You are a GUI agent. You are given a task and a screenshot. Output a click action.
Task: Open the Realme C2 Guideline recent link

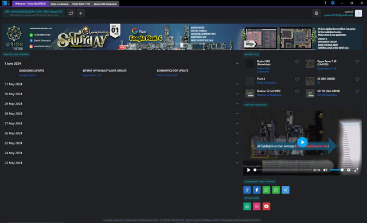pos(269,95)
